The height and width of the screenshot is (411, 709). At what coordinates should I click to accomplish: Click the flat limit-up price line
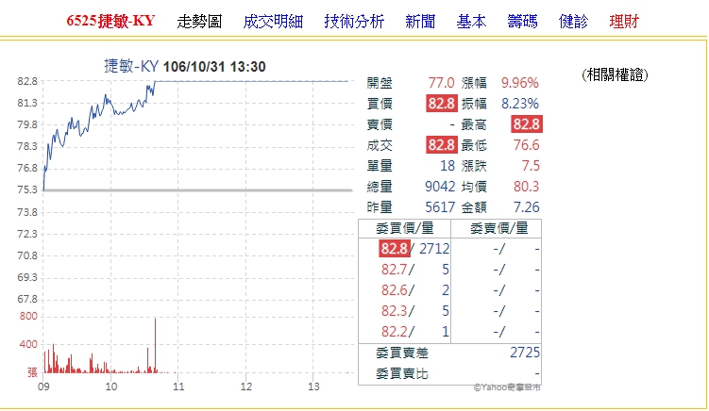(251, 81)
